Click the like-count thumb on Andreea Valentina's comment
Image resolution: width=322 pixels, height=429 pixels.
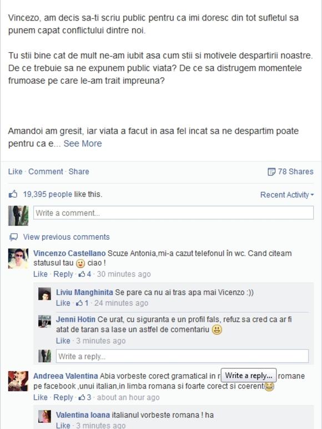[82, 397]
